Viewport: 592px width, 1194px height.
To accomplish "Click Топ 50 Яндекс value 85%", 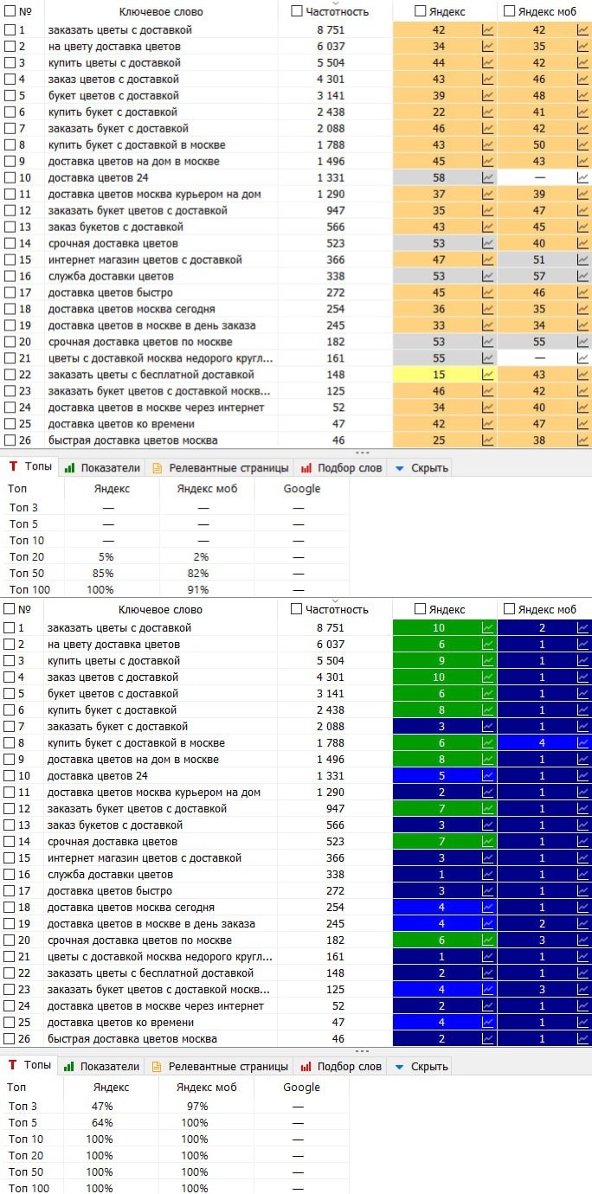I will 102,573.
